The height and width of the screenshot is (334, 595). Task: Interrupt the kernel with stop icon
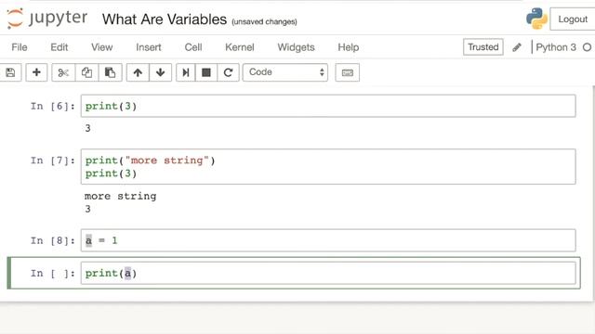[x=206, y=72]
